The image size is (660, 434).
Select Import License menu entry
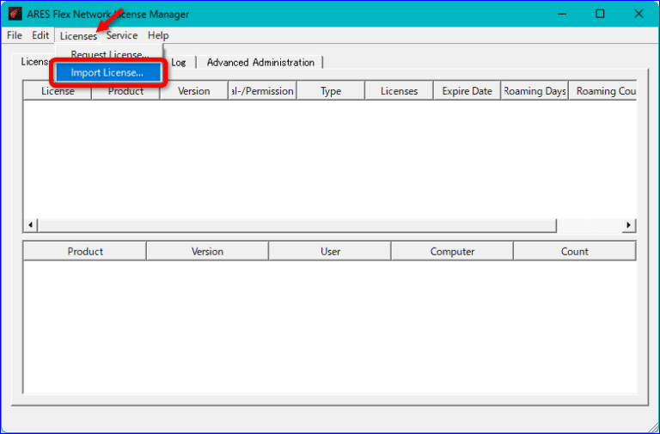click(x=107, y=73)
